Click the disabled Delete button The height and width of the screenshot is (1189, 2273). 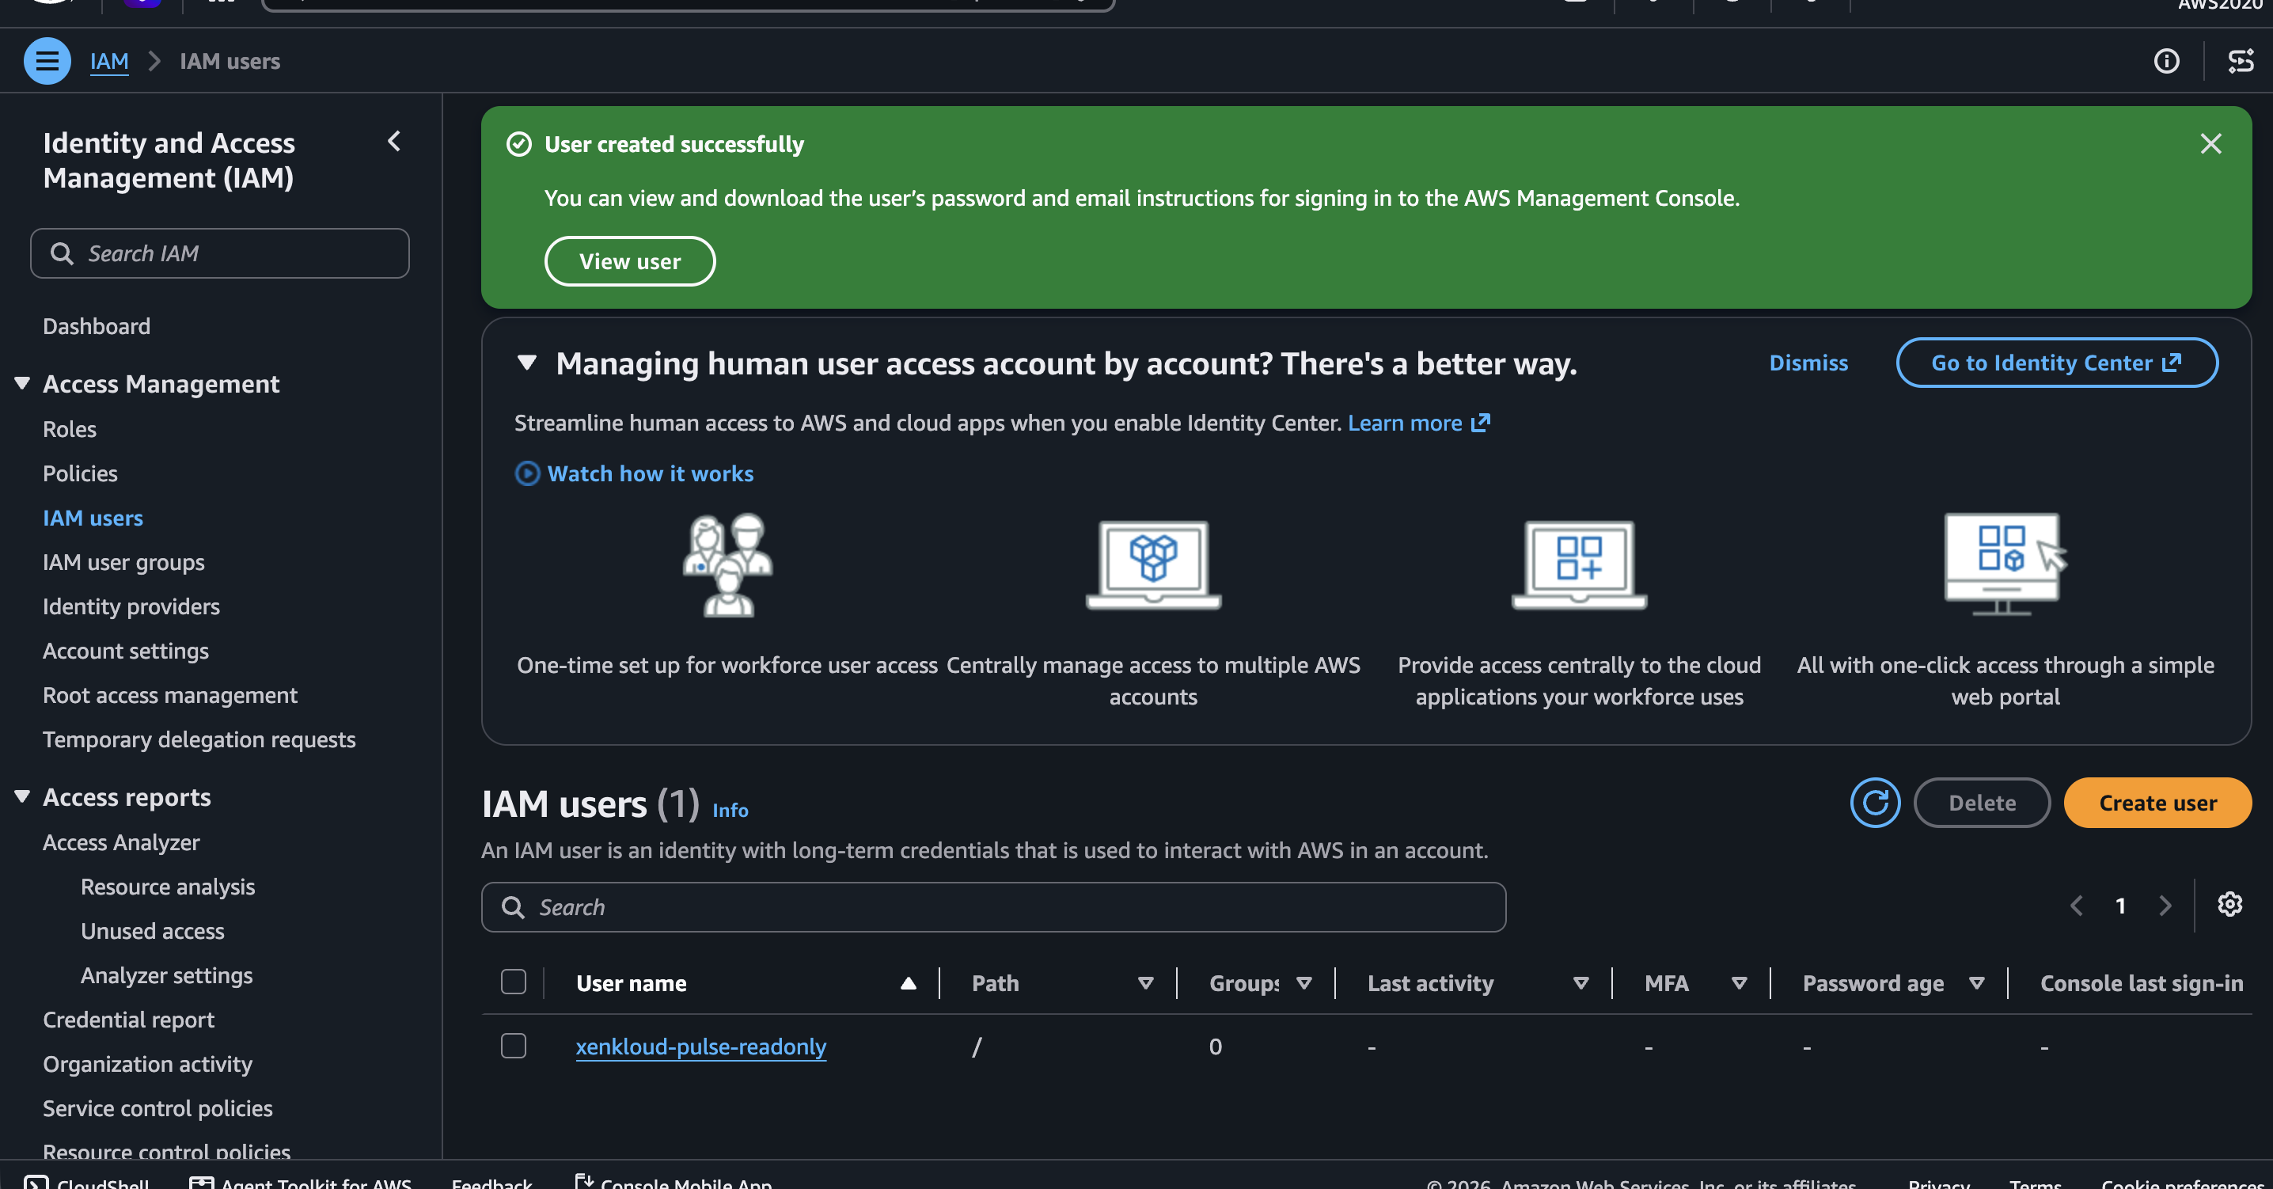click(1982, 803)
